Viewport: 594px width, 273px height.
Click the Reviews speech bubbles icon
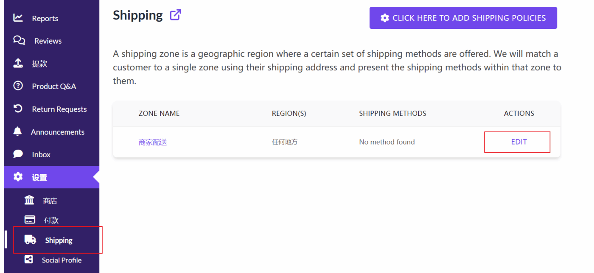point(19,40)
